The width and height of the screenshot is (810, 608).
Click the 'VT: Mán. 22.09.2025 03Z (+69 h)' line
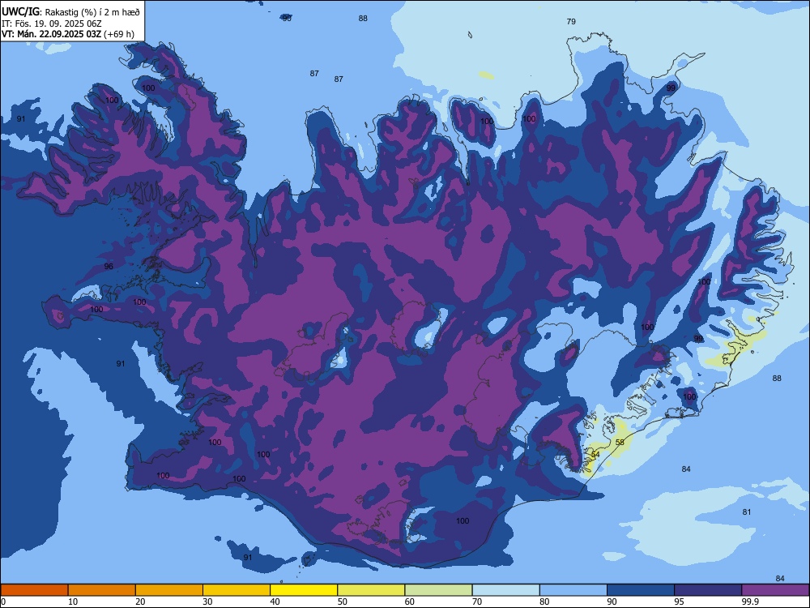tap(68, 34)
